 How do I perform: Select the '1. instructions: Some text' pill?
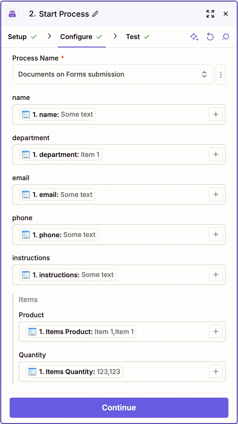68,274
